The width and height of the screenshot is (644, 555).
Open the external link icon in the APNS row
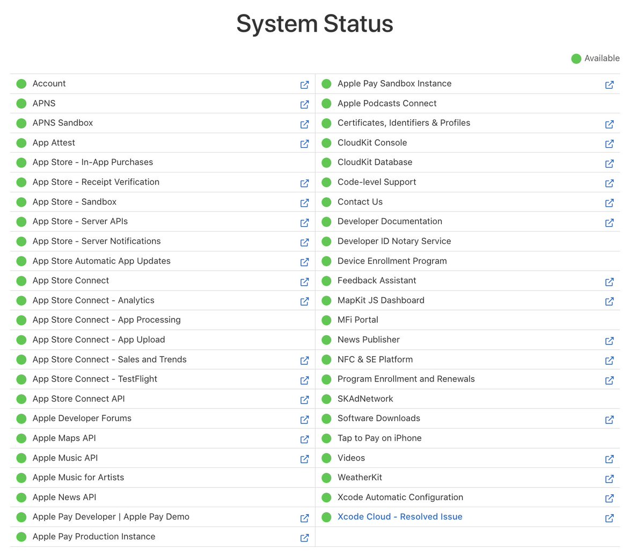pos(304,104)
